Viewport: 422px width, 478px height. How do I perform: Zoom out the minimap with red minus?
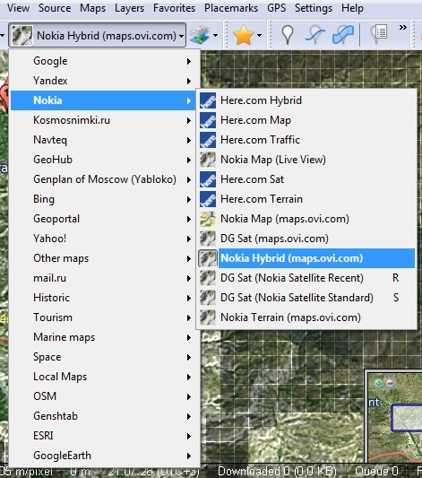[390, 383]
